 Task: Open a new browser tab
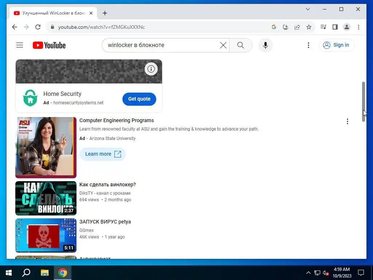(x=105, y=13)
